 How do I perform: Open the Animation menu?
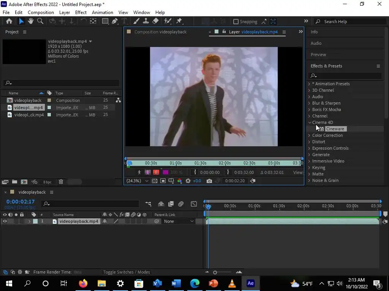103,13
